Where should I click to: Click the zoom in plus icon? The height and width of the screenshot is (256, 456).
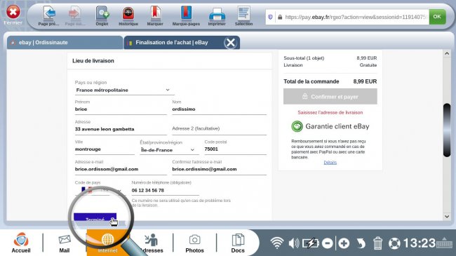click(x=344, y=243)
